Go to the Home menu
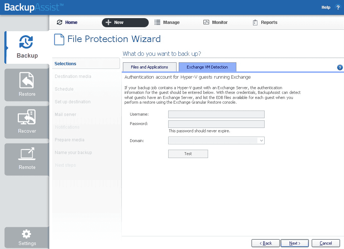This screenshot has width=344, height=249. (x=67, y=22)
